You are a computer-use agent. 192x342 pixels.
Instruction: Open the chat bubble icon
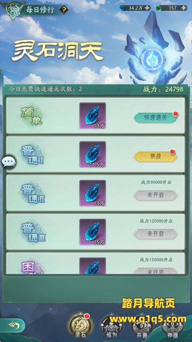point(9,162)
